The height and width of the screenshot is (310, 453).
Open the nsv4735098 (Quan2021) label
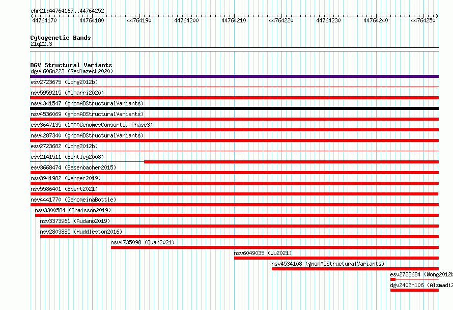pos(143,242)
